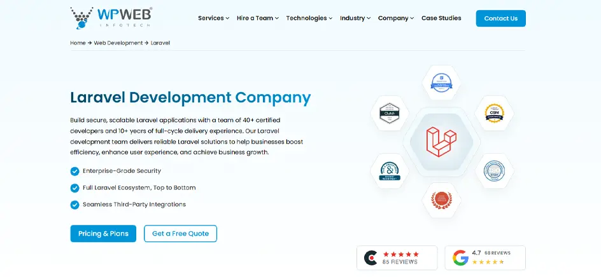This screenshot has width=601, height=277.
Task: Click the ISO certification seal badge
Action: point(494,171)
